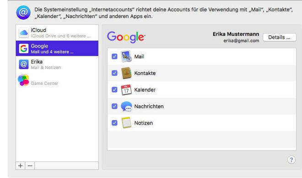Screen dimensions: 302x178
Task: Click the 'Nachrichten' service label
Action: tap(149, 106)
